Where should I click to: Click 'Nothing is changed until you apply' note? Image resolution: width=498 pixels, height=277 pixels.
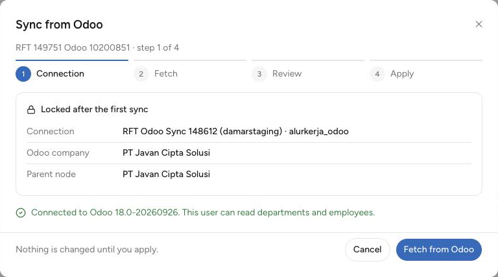click(x=87, y=249)
